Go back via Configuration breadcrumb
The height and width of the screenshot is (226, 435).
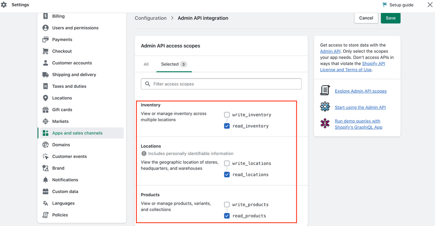151,18
